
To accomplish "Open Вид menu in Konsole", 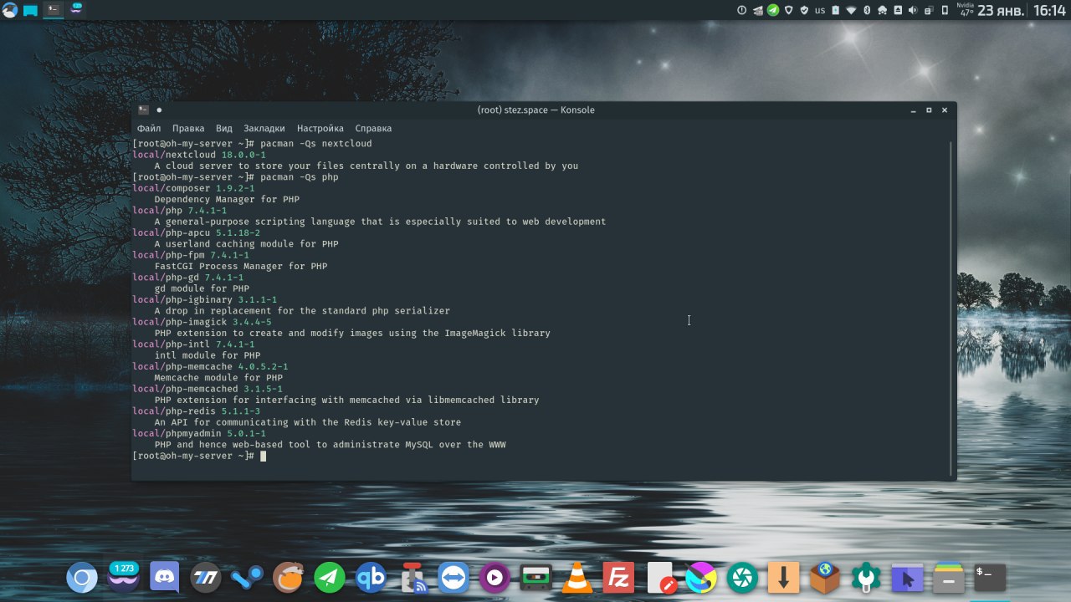I will pyautogui.click(x=224, y=129).
